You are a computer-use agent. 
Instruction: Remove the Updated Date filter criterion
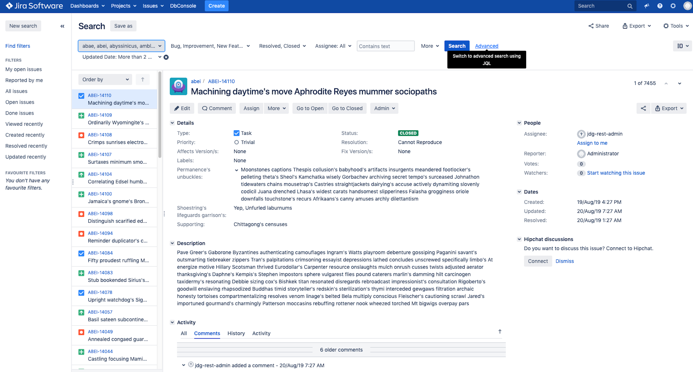pos(166,57)
